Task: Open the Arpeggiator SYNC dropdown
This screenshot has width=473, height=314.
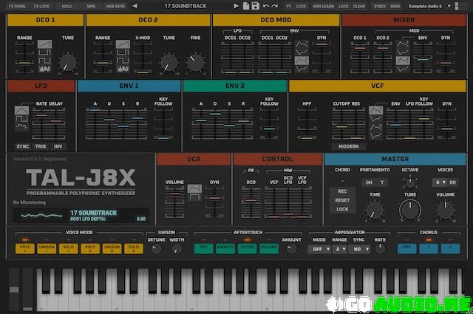Action: coord(361,249)
